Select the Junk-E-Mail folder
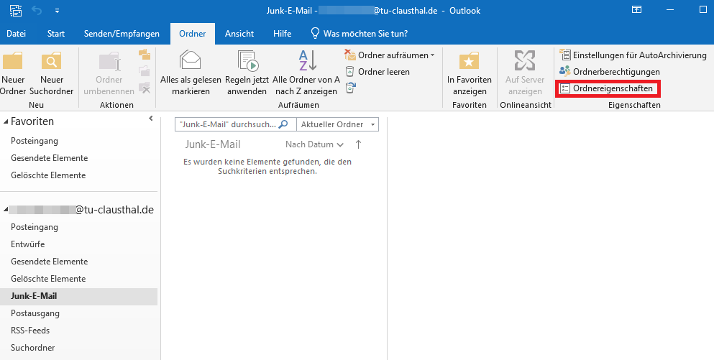This screenshot has width=714, height=360. click(79, 296)
